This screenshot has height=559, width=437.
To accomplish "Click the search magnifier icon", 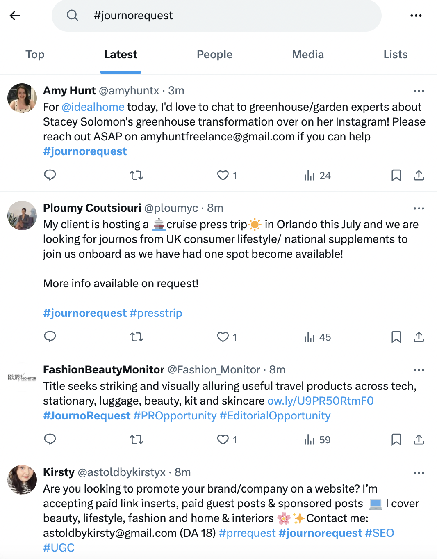I will click(72, 16).
